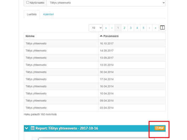This screenshot has width=187, height=140.
Task: Click the Report: Tilitys yhteenveto - 2017-10-16 title
Action: pyautogui.click(x=67, y=128)
